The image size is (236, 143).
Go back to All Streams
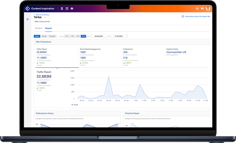pos(41,15)
